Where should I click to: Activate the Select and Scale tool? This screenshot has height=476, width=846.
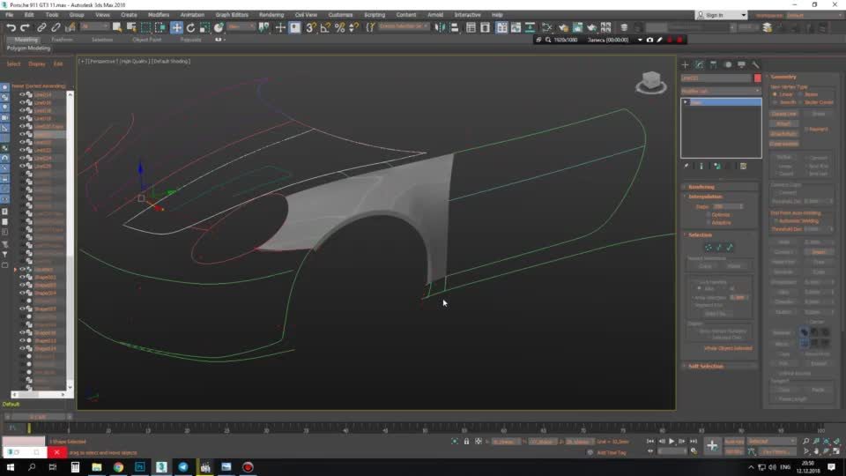[x=204, y=27]
